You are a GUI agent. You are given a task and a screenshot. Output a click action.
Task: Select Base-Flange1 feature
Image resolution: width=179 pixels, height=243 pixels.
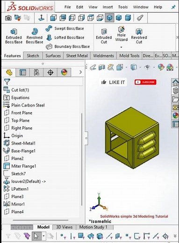point(19,151)
